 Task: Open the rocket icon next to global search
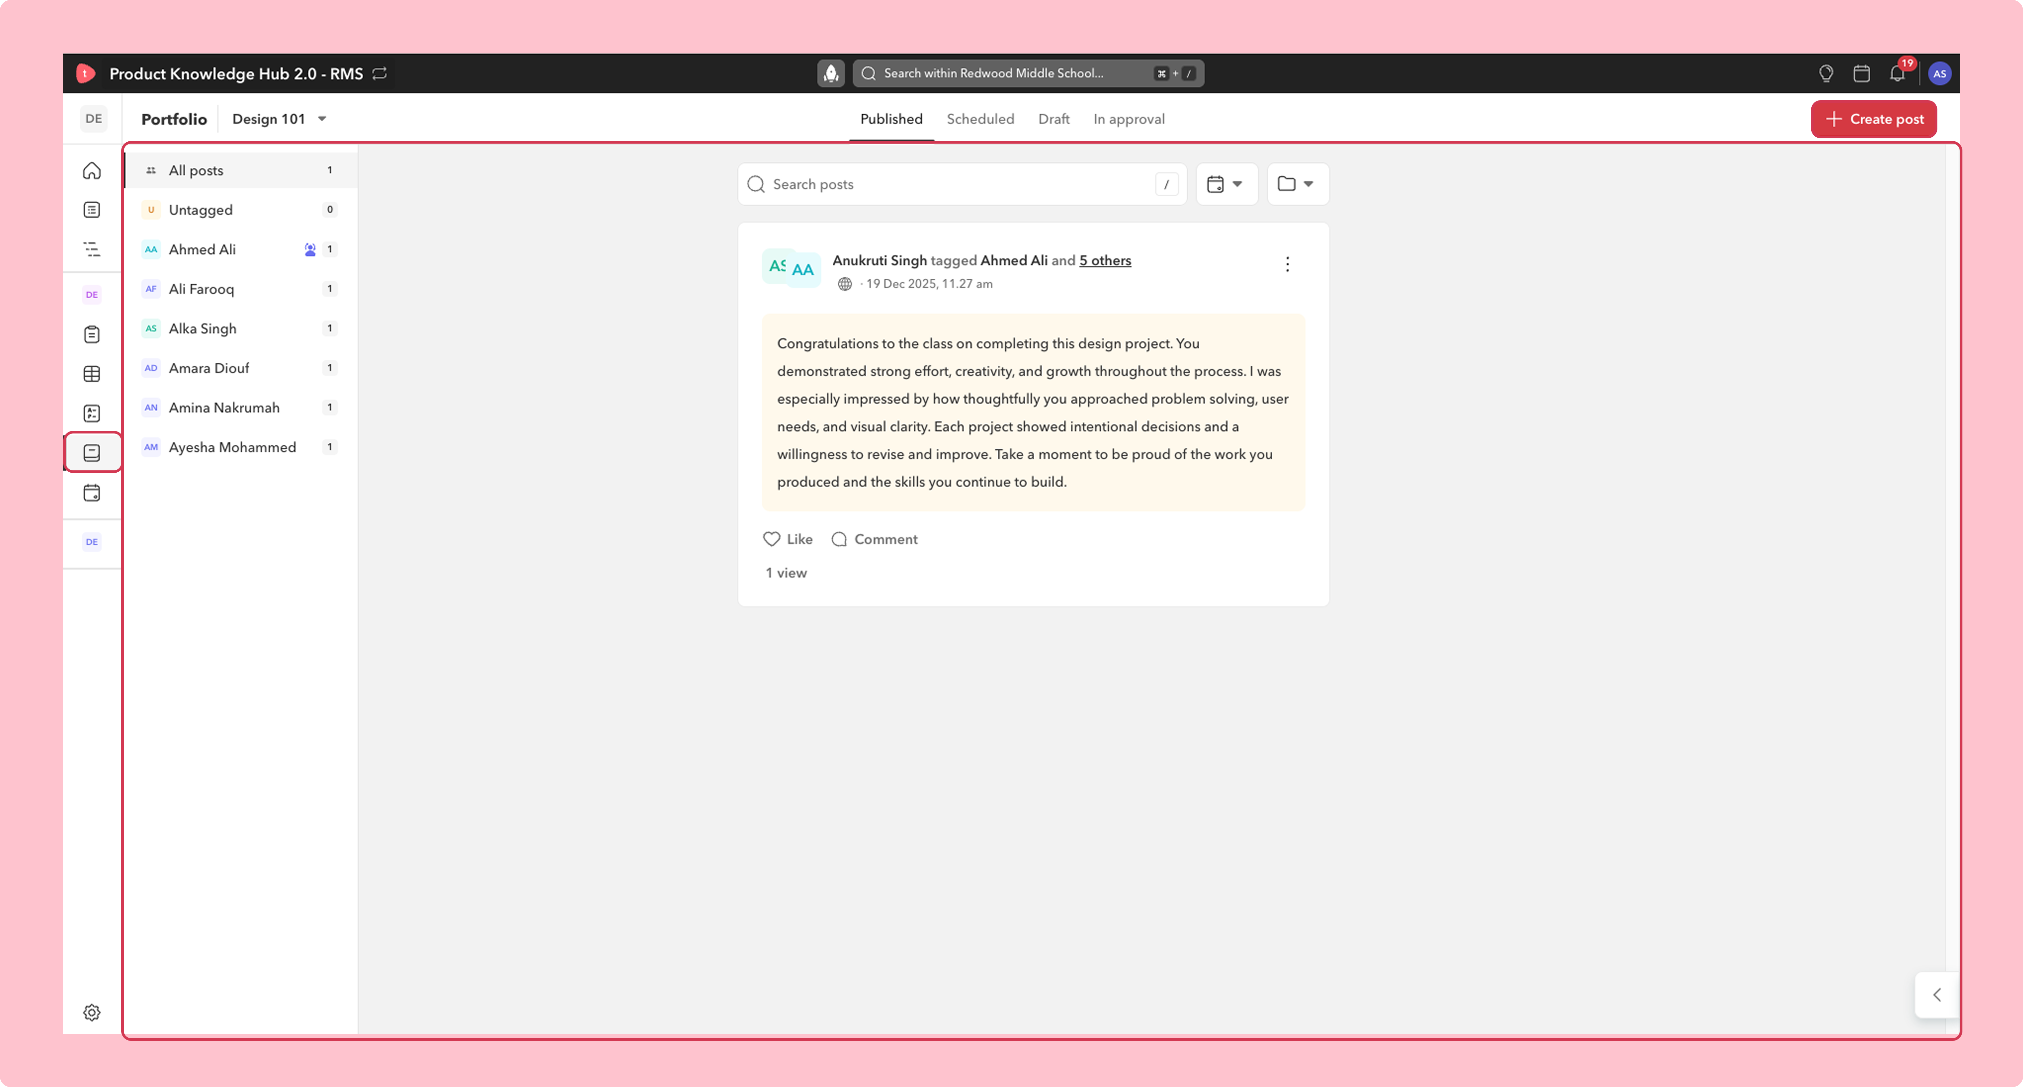point(831,73)
